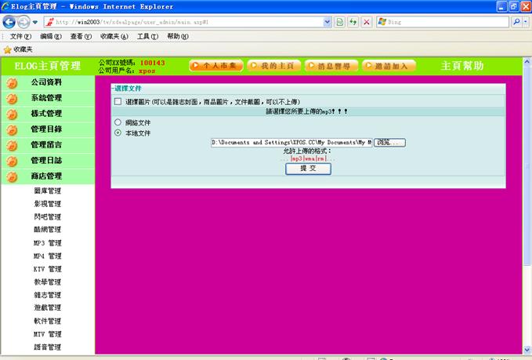Click the 提交 submit button

(x=308, y=169)
